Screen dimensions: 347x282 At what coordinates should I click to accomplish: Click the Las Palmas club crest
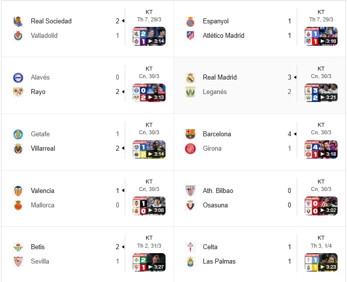click(x=190, y=261)
